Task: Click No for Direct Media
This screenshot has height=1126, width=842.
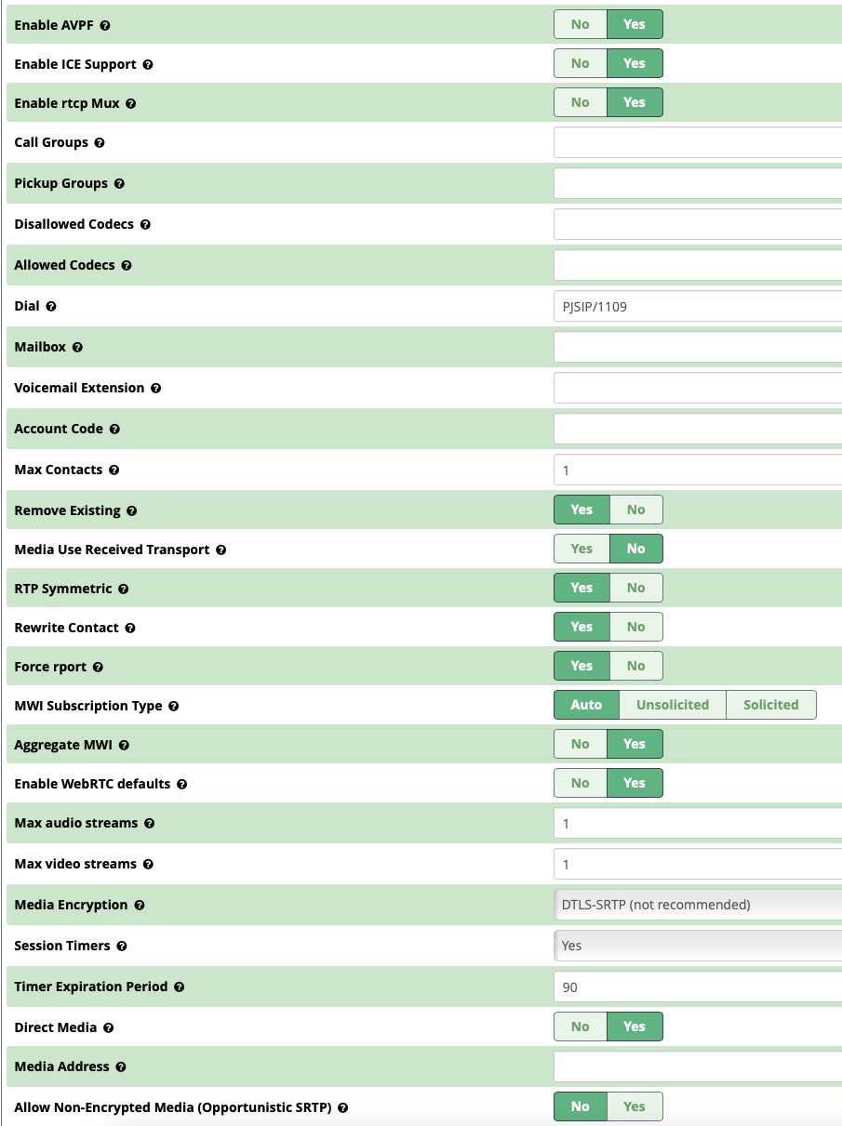Action: point(581,1027)
